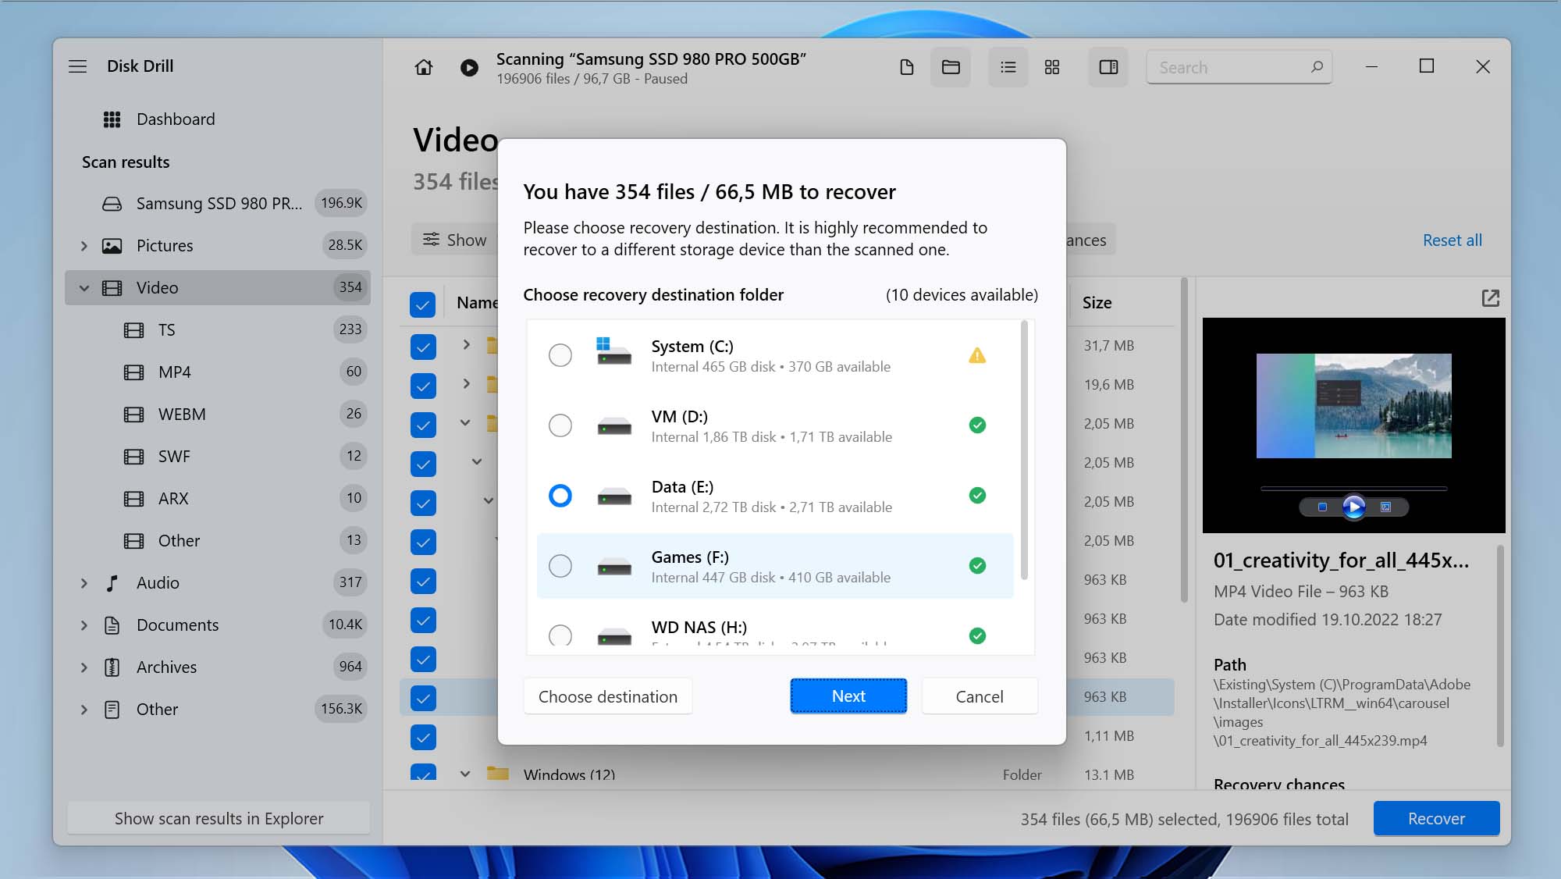
Task: Stop the video preview
Action: (1322, 507)
